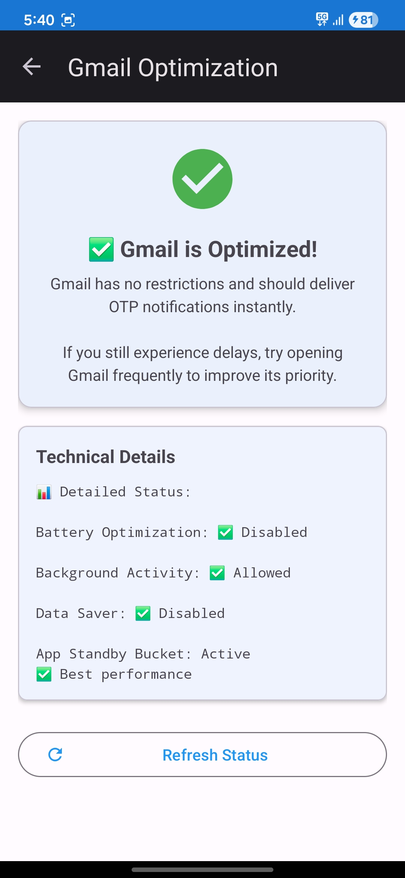Image resolution: width=405 pixels, height=878 pixels.
Task: Tap the 5G network icon
Action: coord(322,19)
